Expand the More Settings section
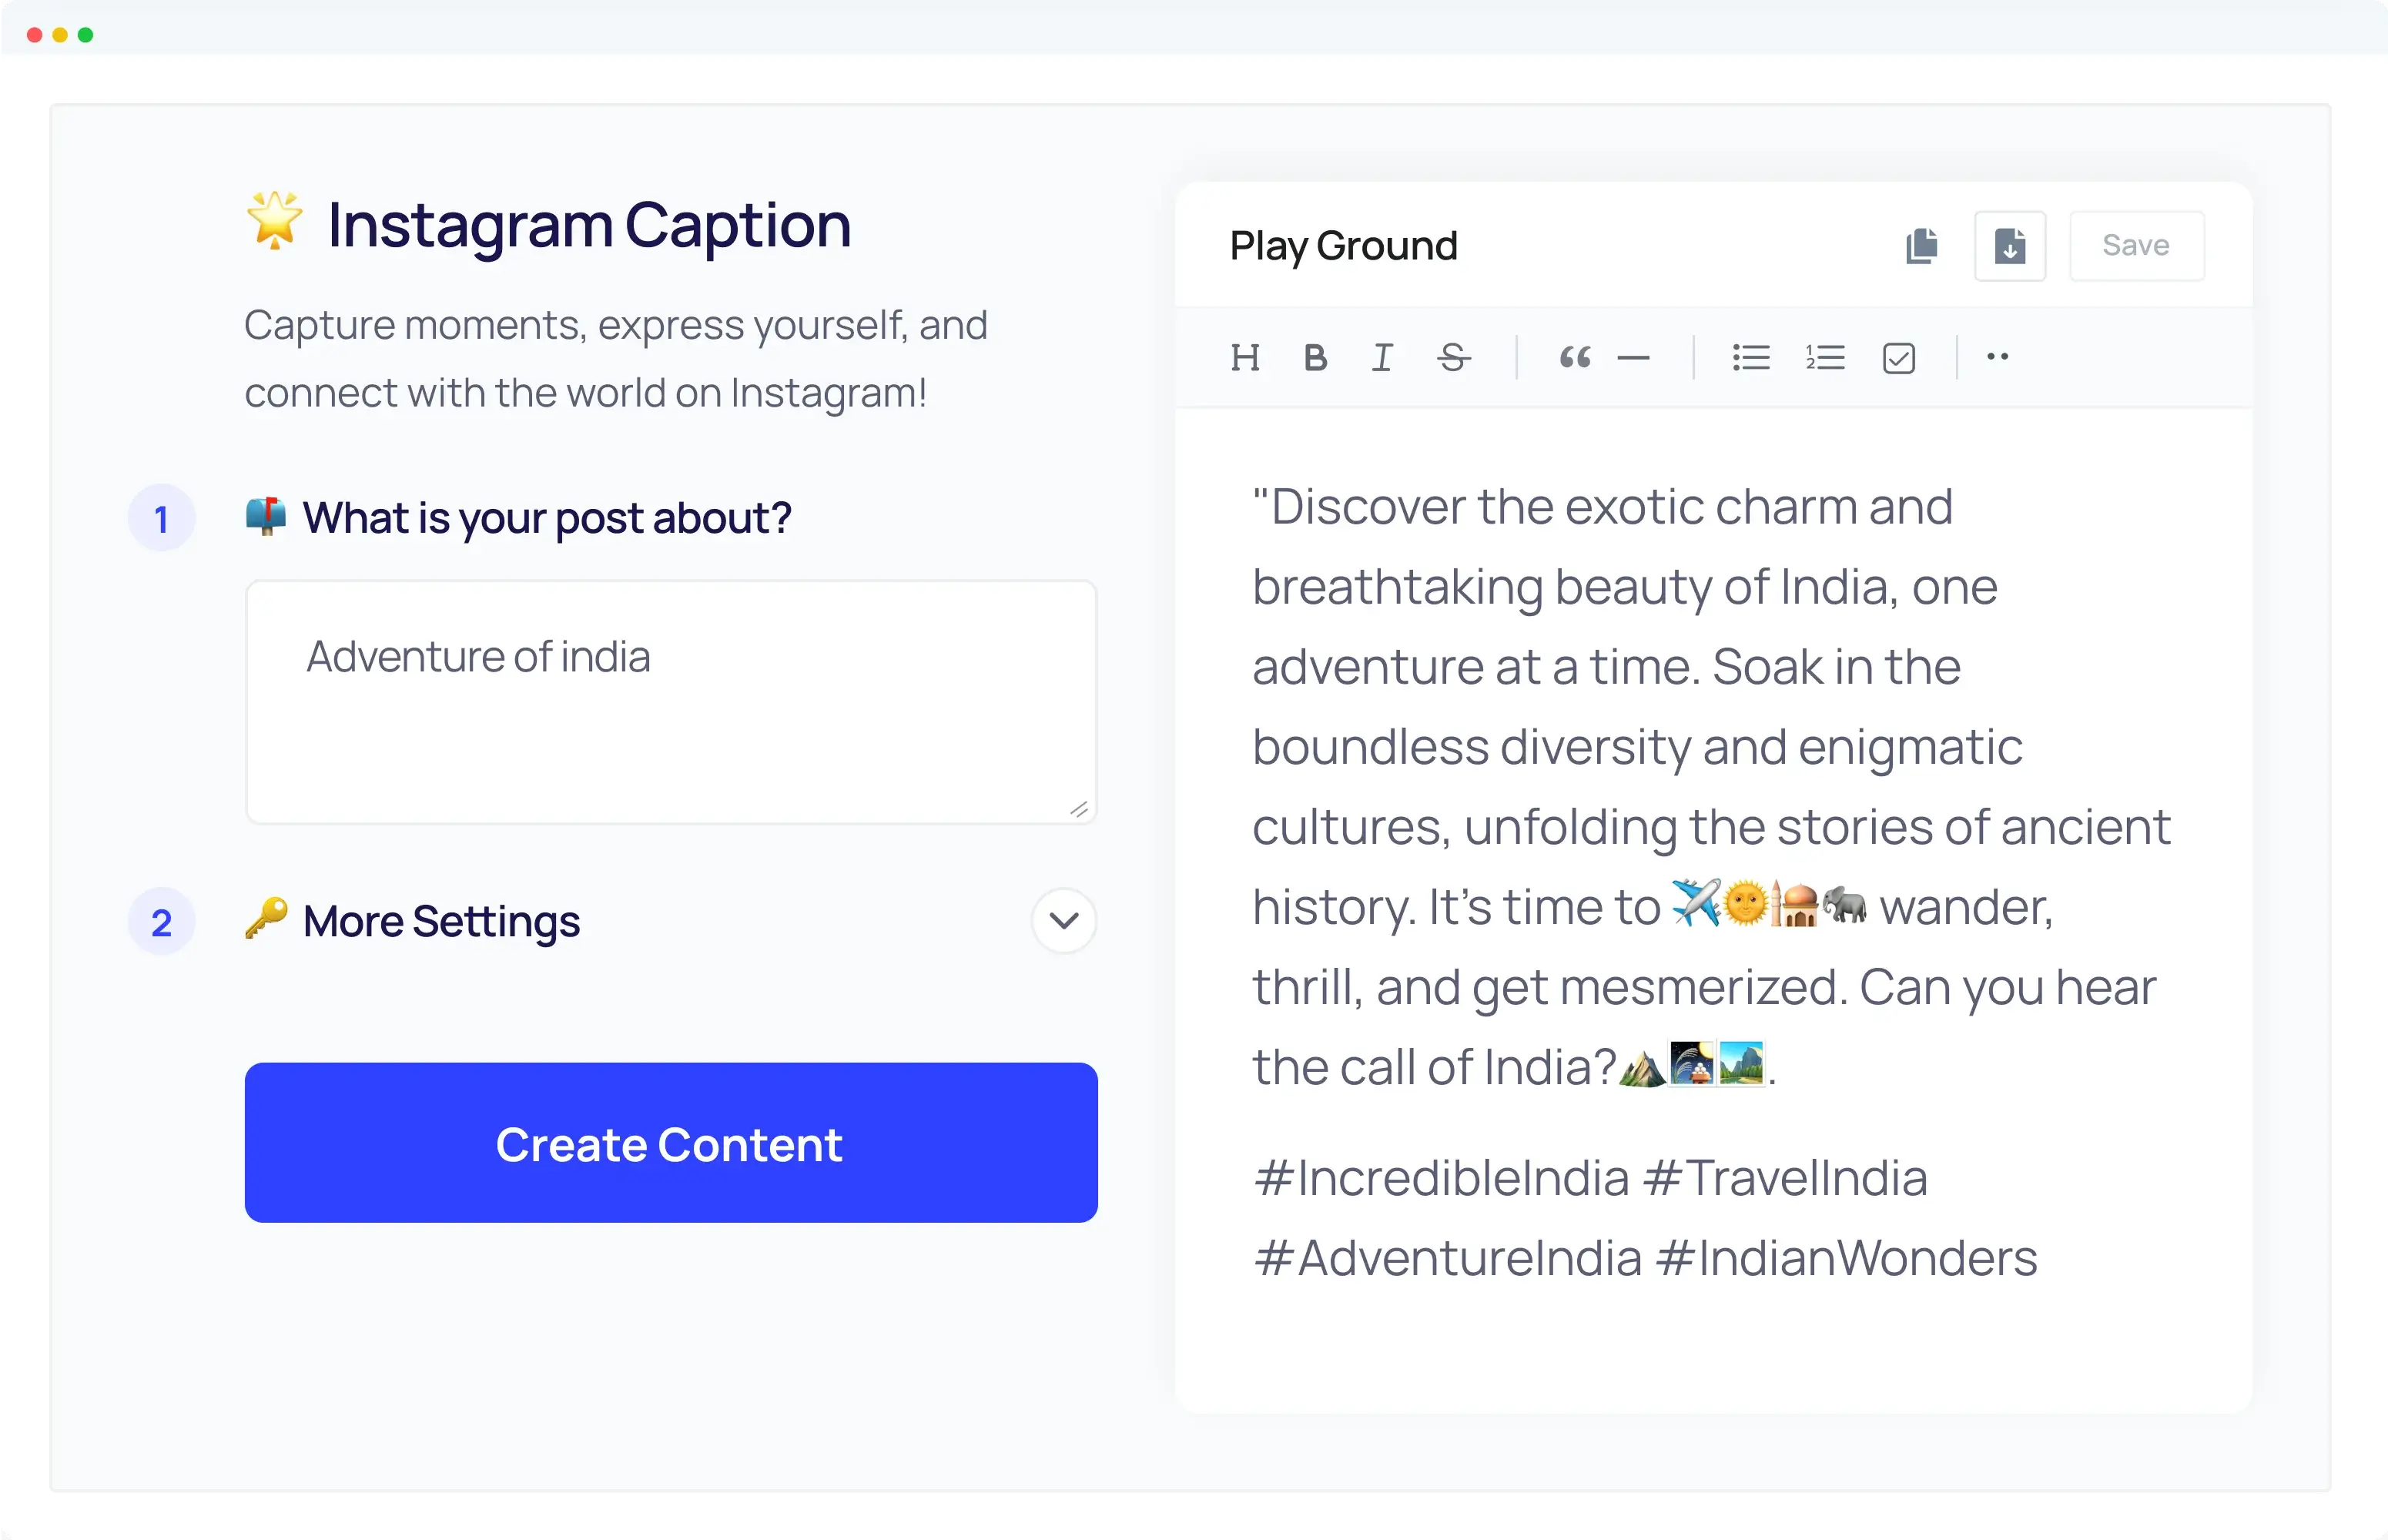The height and width of the screenshot is (1540, 2388). tap(1063, 920)
